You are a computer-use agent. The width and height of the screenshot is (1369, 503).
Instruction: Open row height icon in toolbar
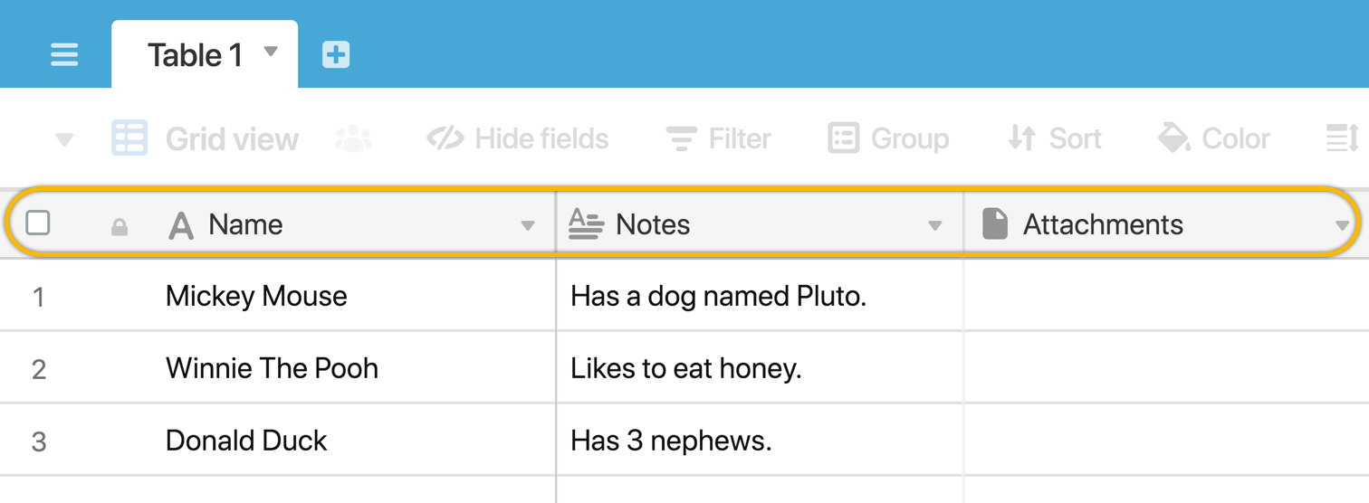click(1342, 138)
